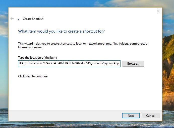This screenshot has width=174, height=128.
Task: Close the Create Shortcut dialog
Action: tap(158, 11)
